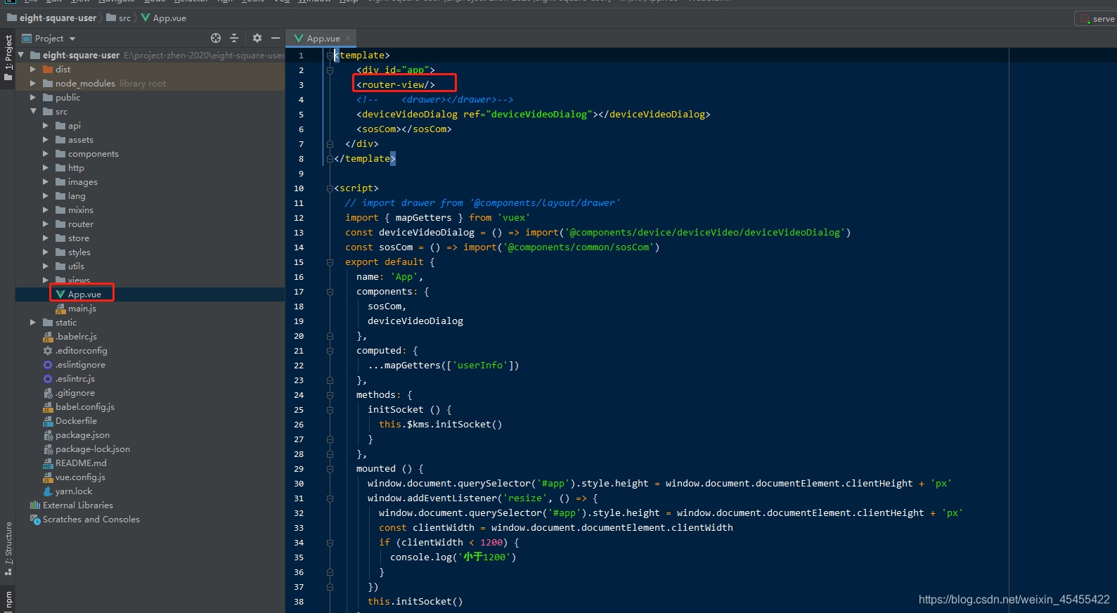Expand the router folder arrow

click(46, 224)
